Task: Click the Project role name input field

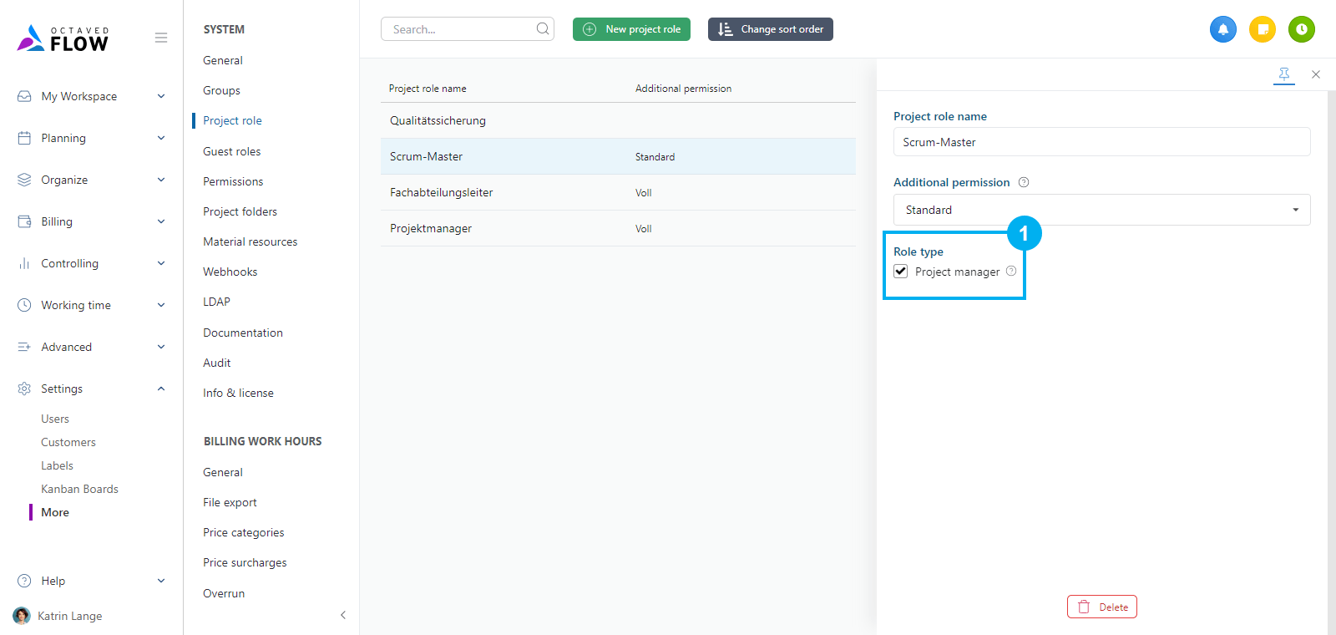Action: tap(1102, 142)
